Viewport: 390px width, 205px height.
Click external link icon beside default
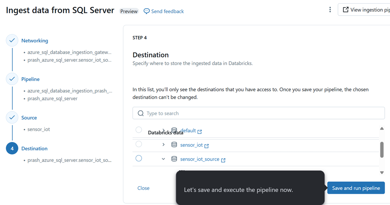coord(200,131)
